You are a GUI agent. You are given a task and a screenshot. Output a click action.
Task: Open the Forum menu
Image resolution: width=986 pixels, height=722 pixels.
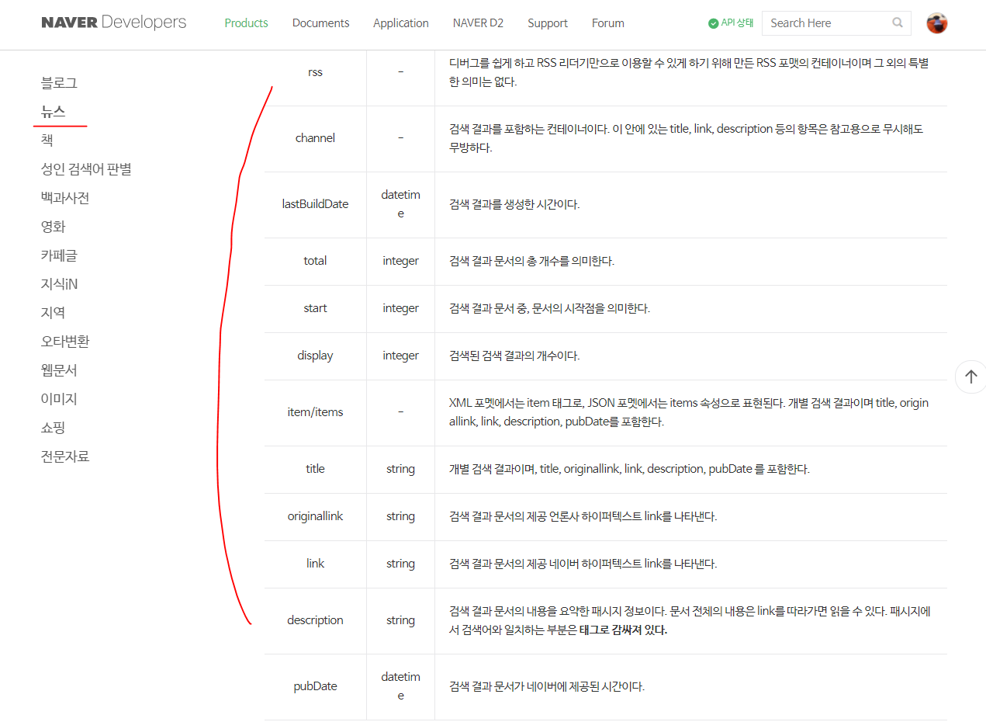607,23
